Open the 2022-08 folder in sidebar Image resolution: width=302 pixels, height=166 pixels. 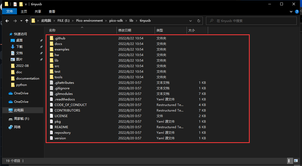pos(22,66)
